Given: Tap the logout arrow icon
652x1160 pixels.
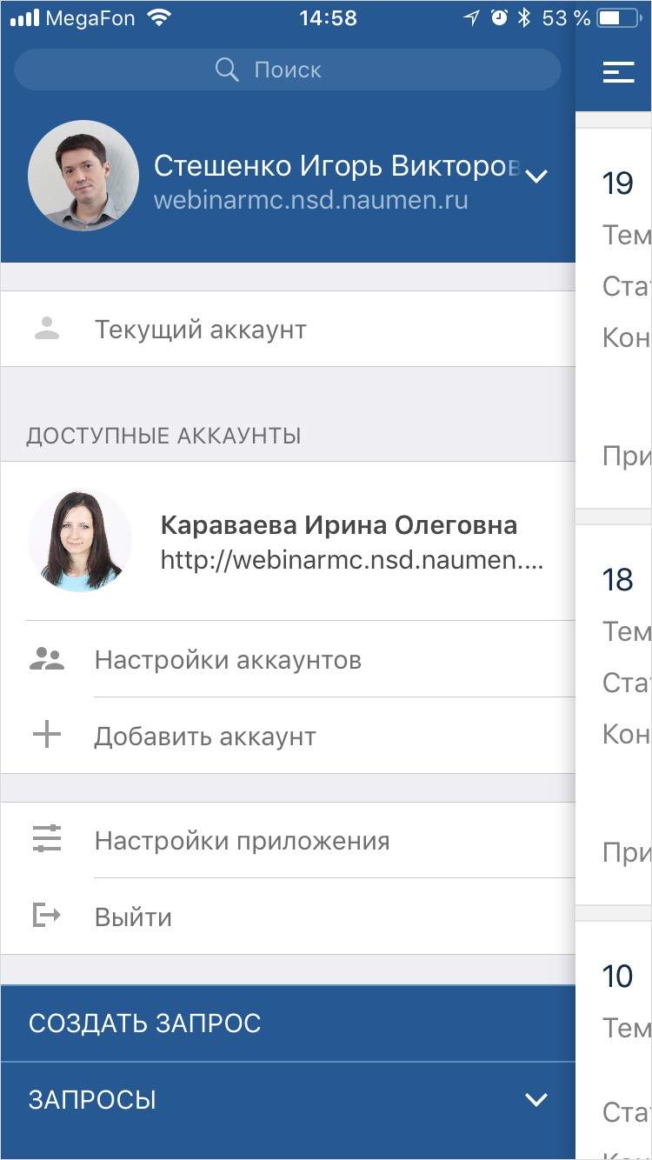Looking at the screenshot, I should point(47,916).
